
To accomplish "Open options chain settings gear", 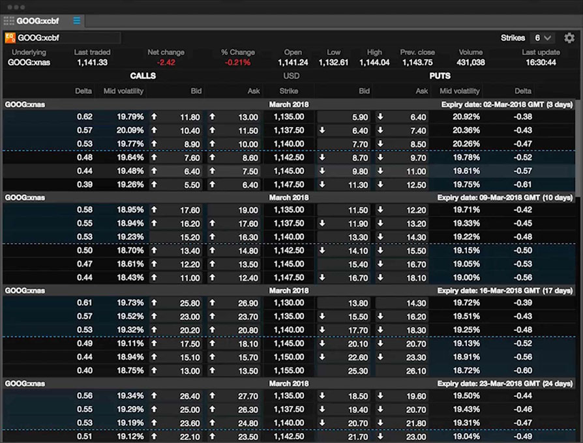I will pos(569,38).
